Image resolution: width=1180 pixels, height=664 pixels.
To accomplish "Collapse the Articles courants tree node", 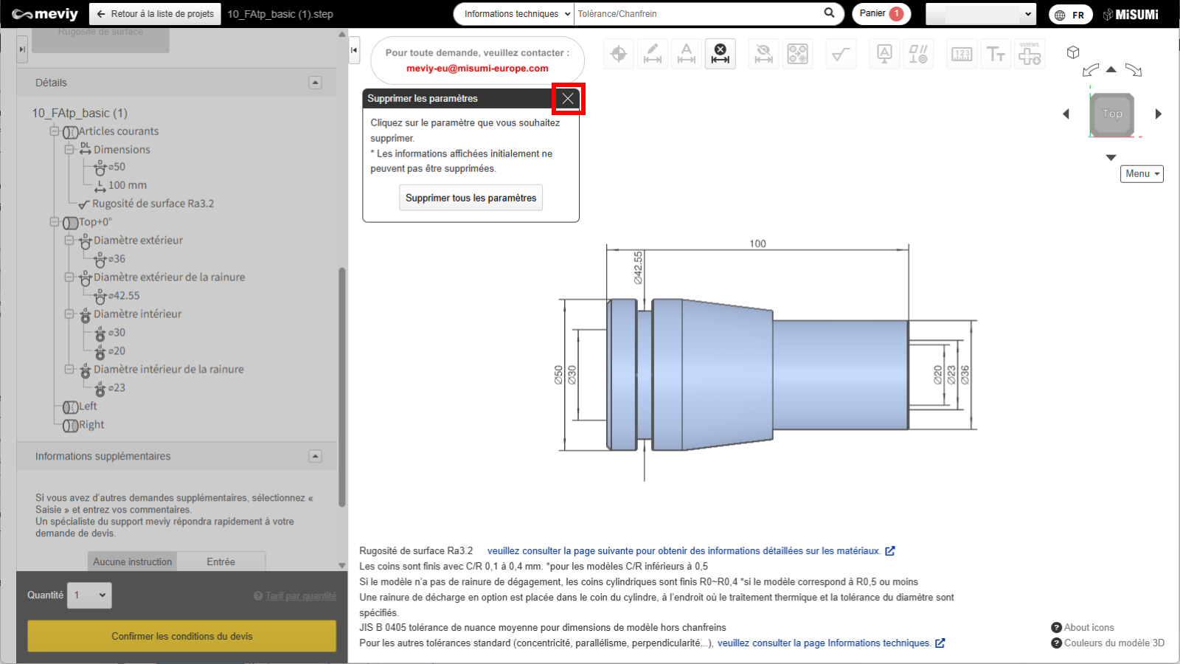I will click(55, 131).
